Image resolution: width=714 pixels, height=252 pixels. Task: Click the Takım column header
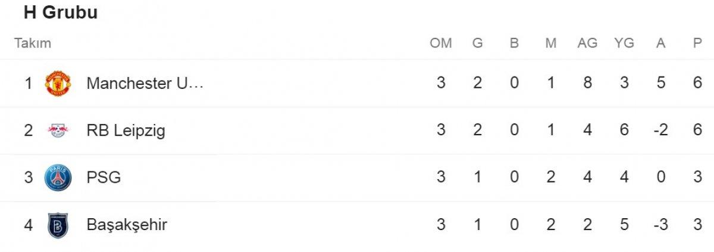(33, 43)
